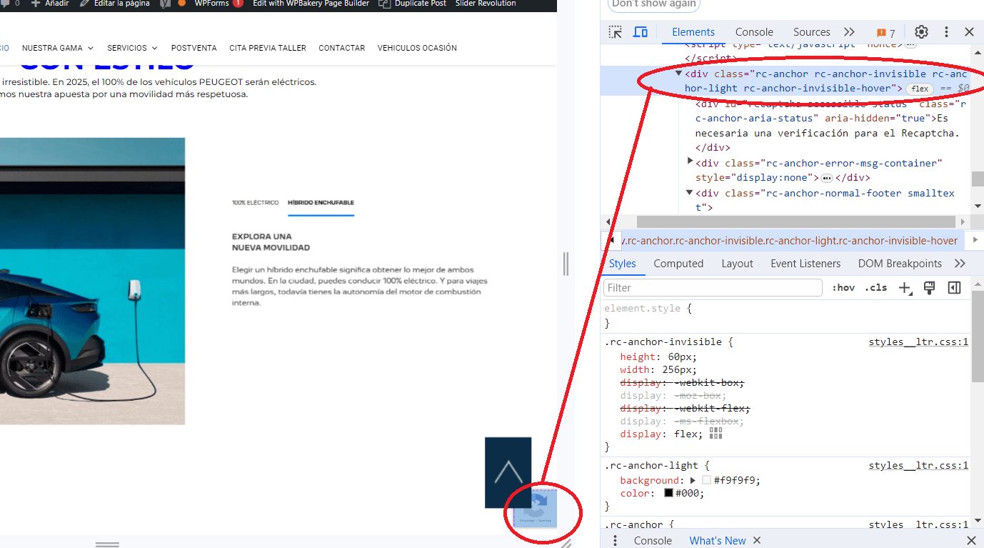Open drawer three-dot menu beside Console
The height and width of the screenshot is (548, 984).
[615, 541]
